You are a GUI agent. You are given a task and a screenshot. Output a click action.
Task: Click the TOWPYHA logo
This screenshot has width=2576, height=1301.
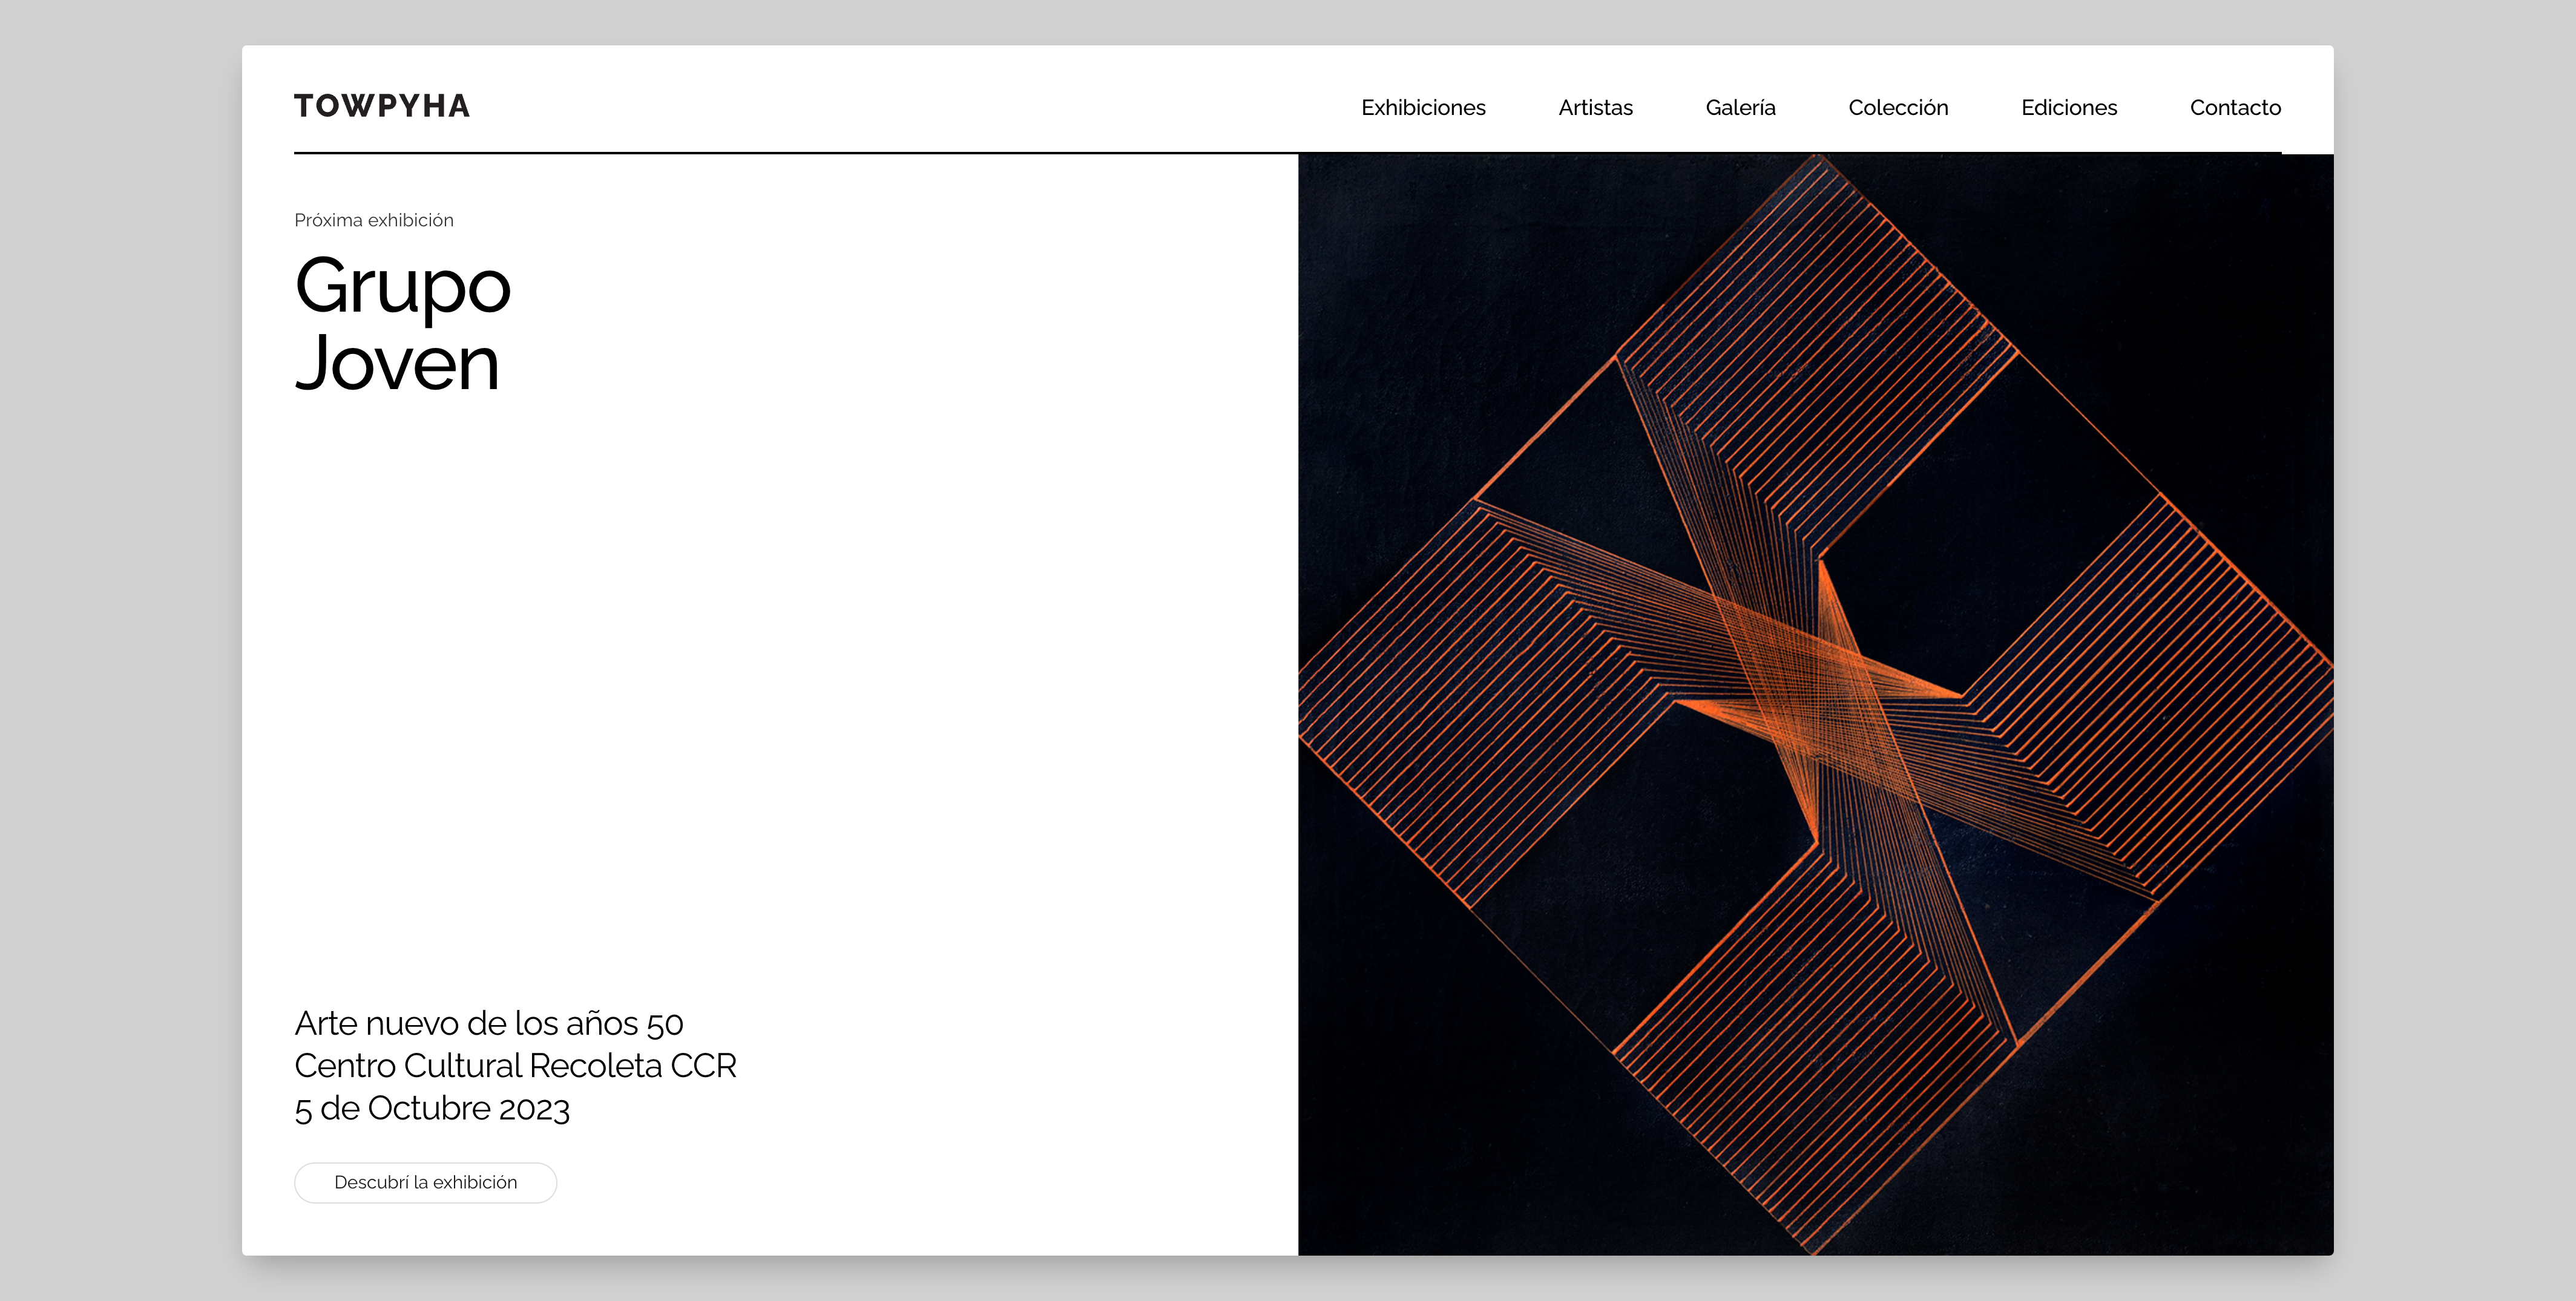click(x=381, y=106)
